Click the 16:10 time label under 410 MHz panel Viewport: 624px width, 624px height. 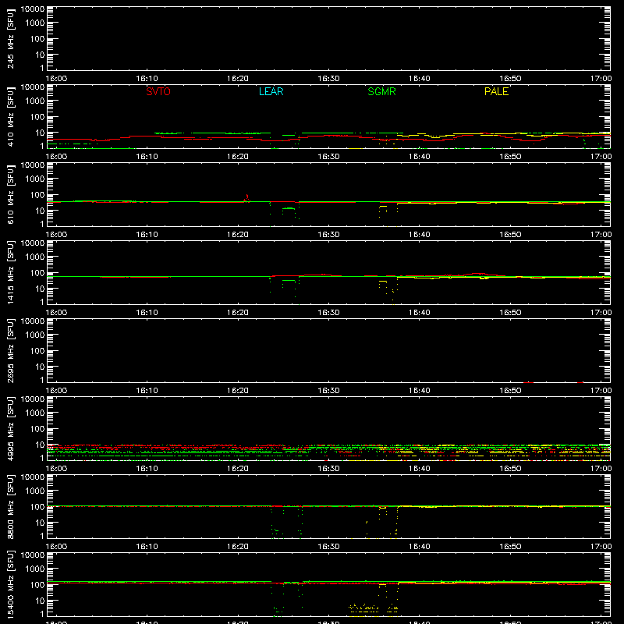[147, 157]
